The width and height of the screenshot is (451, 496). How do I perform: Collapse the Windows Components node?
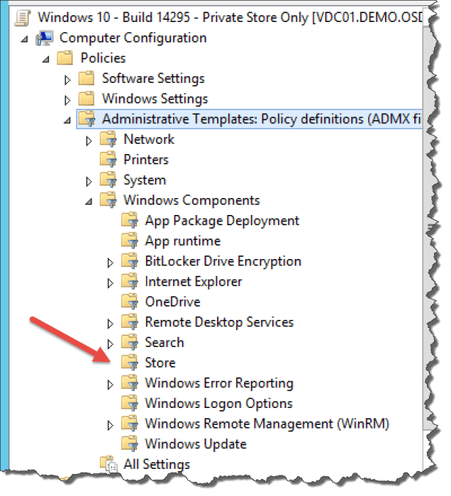coord(89,201)
